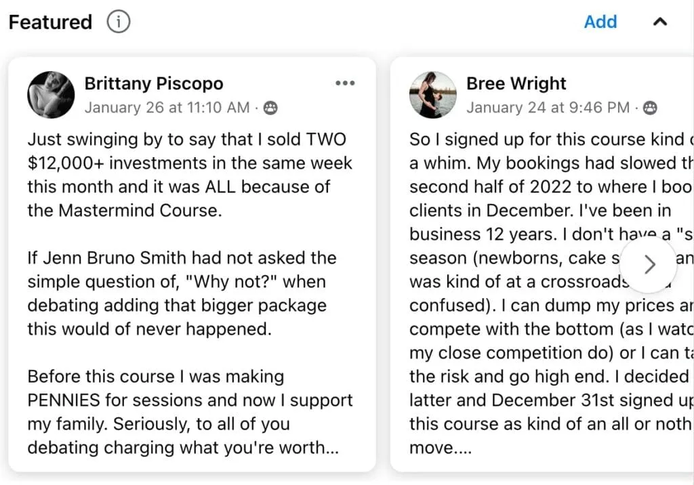Select the circled info icon beside Featured

(118, 22)
